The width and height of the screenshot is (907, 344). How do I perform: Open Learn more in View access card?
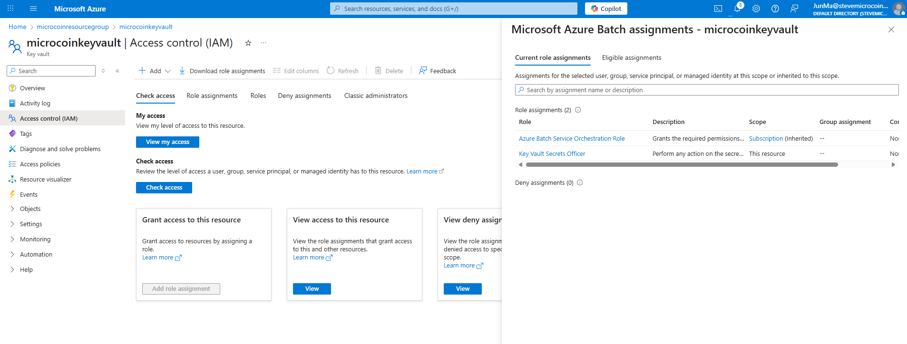click(312, 258)
